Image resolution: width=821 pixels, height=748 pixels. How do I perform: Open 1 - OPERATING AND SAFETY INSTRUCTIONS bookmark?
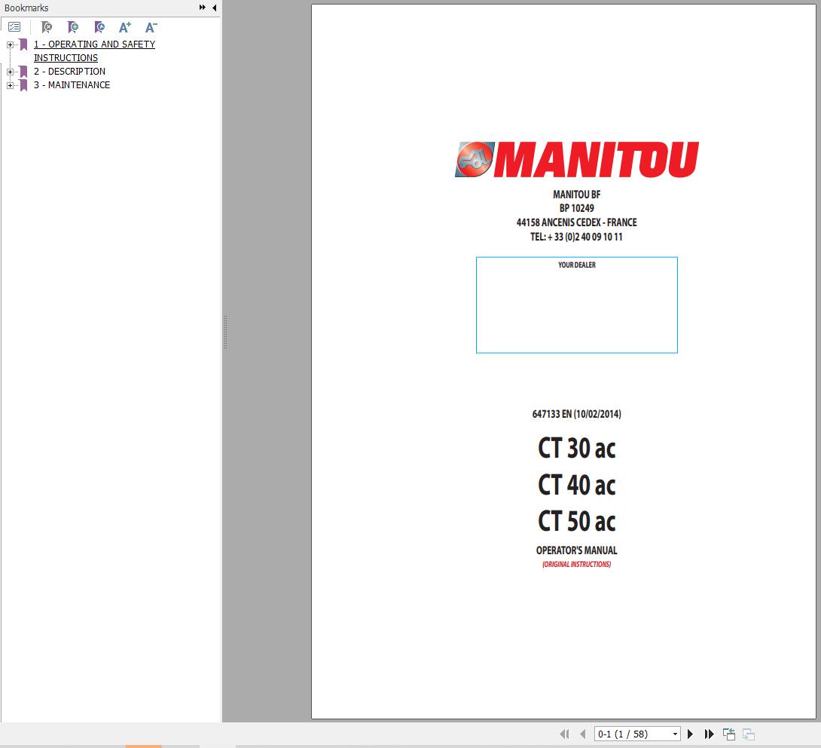point(94,44)
